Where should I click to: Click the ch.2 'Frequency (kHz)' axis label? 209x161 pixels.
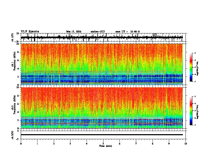click(x=15, y=105)
